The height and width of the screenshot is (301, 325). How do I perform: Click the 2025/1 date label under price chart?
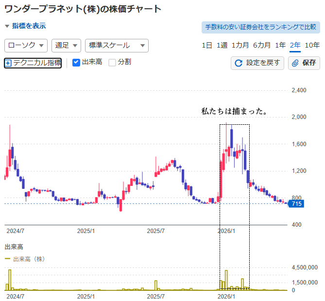click(86, 231)
